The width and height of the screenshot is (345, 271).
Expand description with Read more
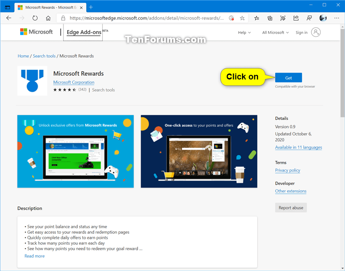point(34,256)
